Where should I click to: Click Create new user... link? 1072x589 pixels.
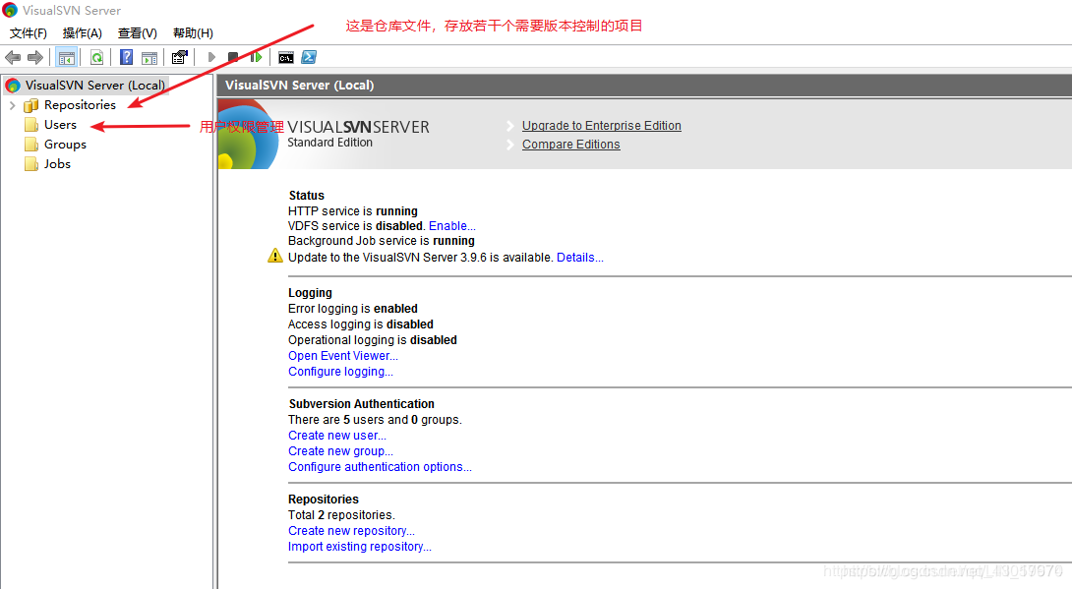pyautogui.click(x=337, y=436)
